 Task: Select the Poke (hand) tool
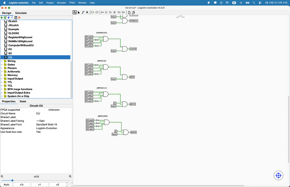pos(74,12)
